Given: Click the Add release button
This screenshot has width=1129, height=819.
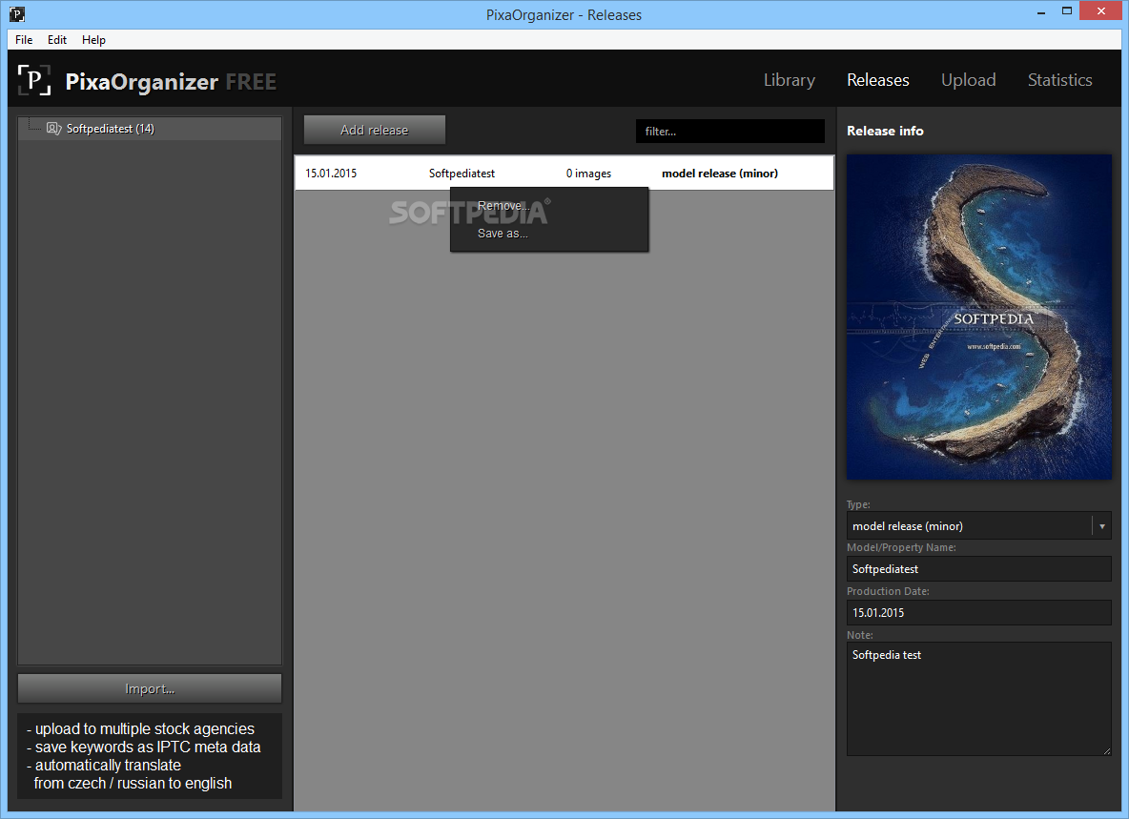Looking at the screenshot, I should (x=375, y=131).
